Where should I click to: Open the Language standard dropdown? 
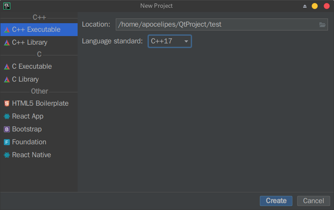tap(170, 41)
